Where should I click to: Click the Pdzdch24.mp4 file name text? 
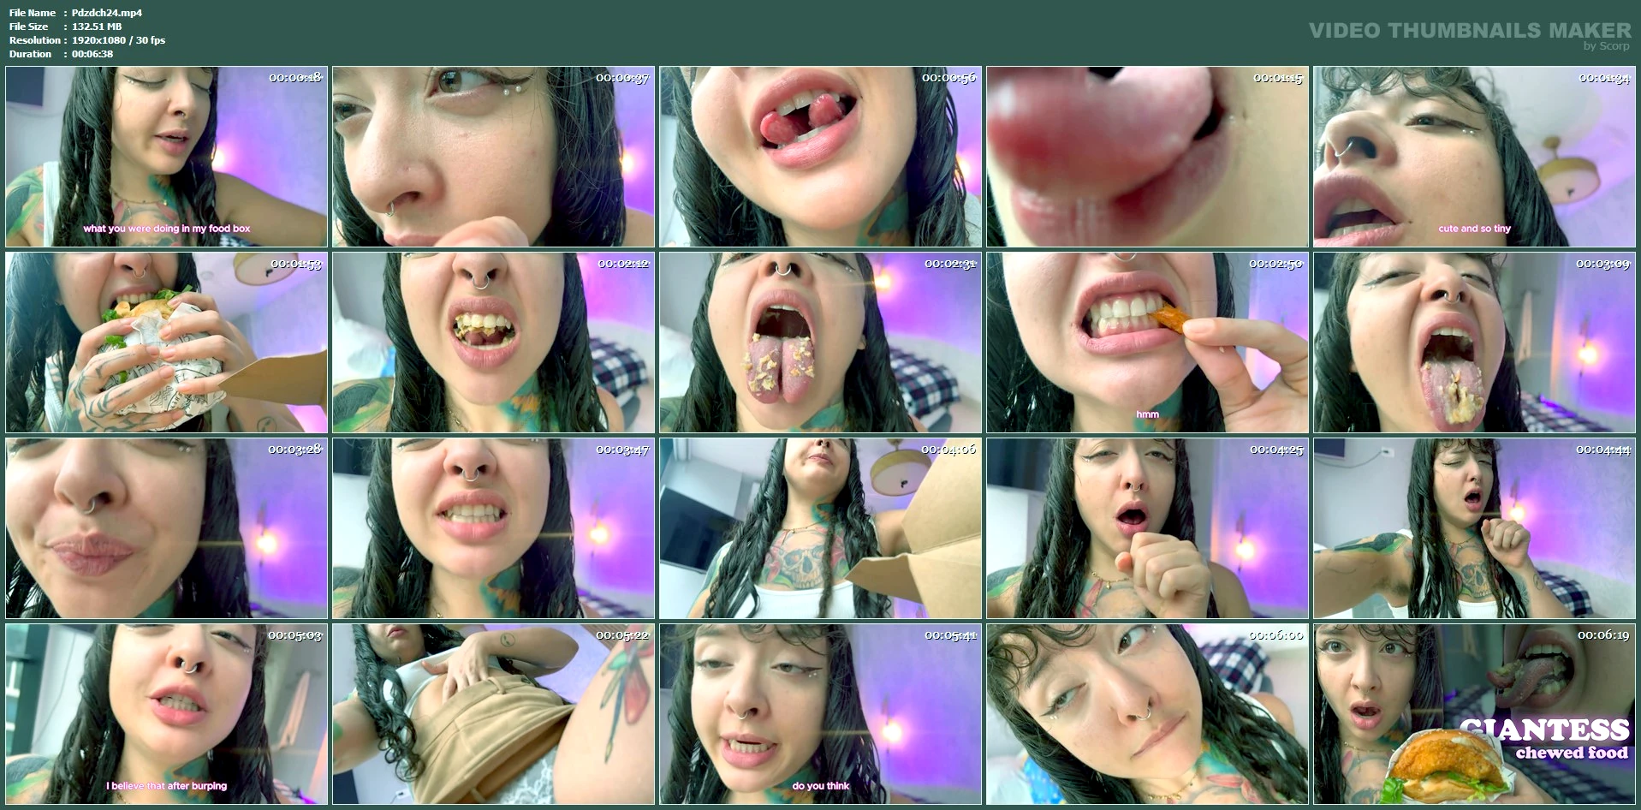point(107,13)
